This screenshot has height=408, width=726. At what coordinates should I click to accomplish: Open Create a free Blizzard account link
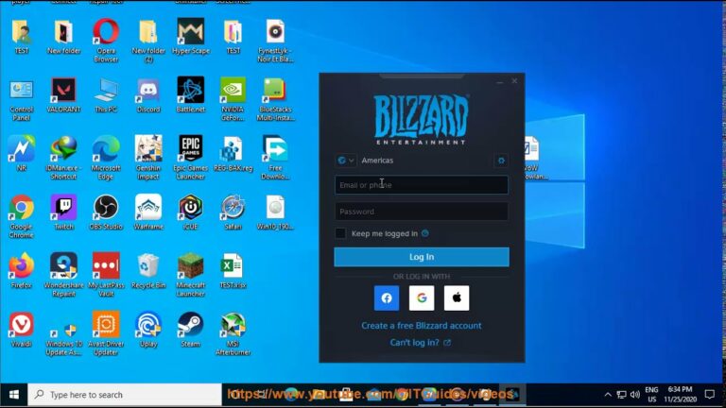[x=422, y=326]
